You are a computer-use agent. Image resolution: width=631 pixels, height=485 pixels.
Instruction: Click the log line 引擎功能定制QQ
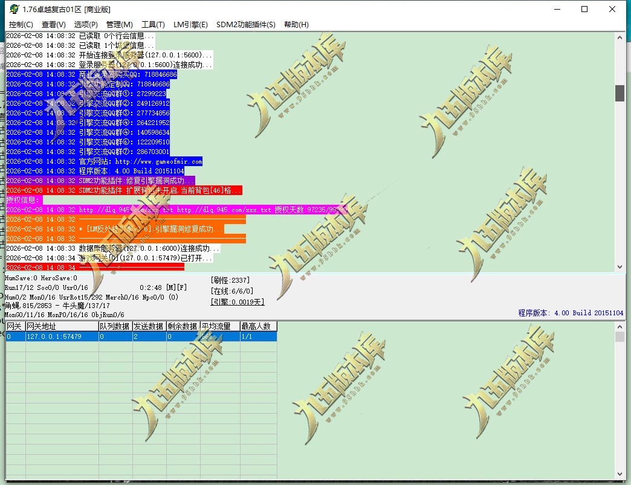[x=88, y=84]
